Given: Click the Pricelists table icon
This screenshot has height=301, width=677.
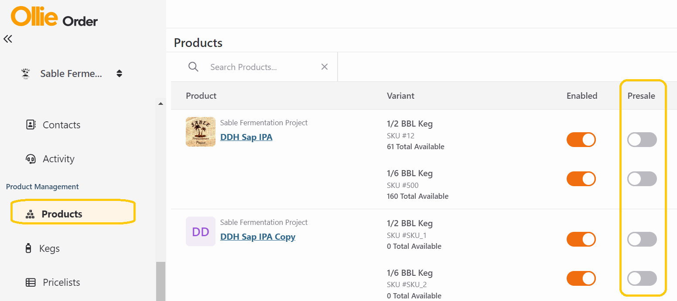Looking at the screenshot, I should (x=31, y=282).
